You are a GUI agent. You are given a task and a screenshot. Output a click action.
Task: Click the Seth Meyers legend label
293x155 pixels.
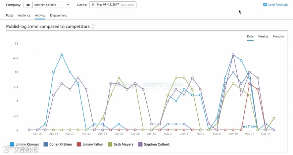[123, 144]
